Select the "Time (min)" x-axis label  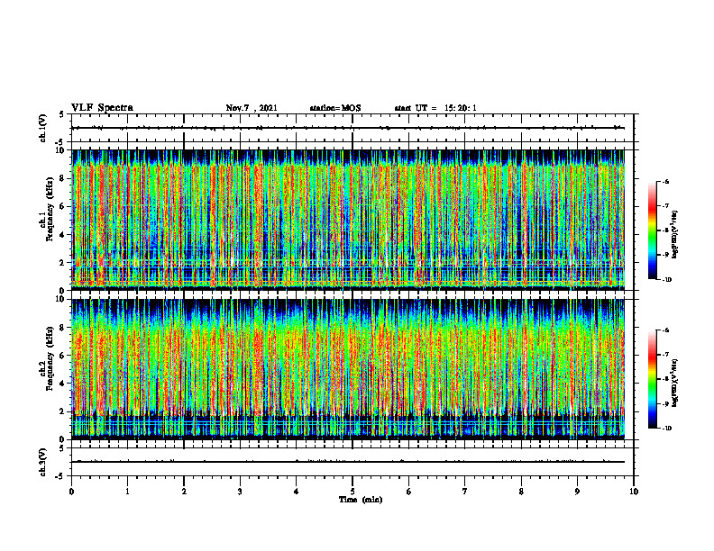tap(361, 500)
